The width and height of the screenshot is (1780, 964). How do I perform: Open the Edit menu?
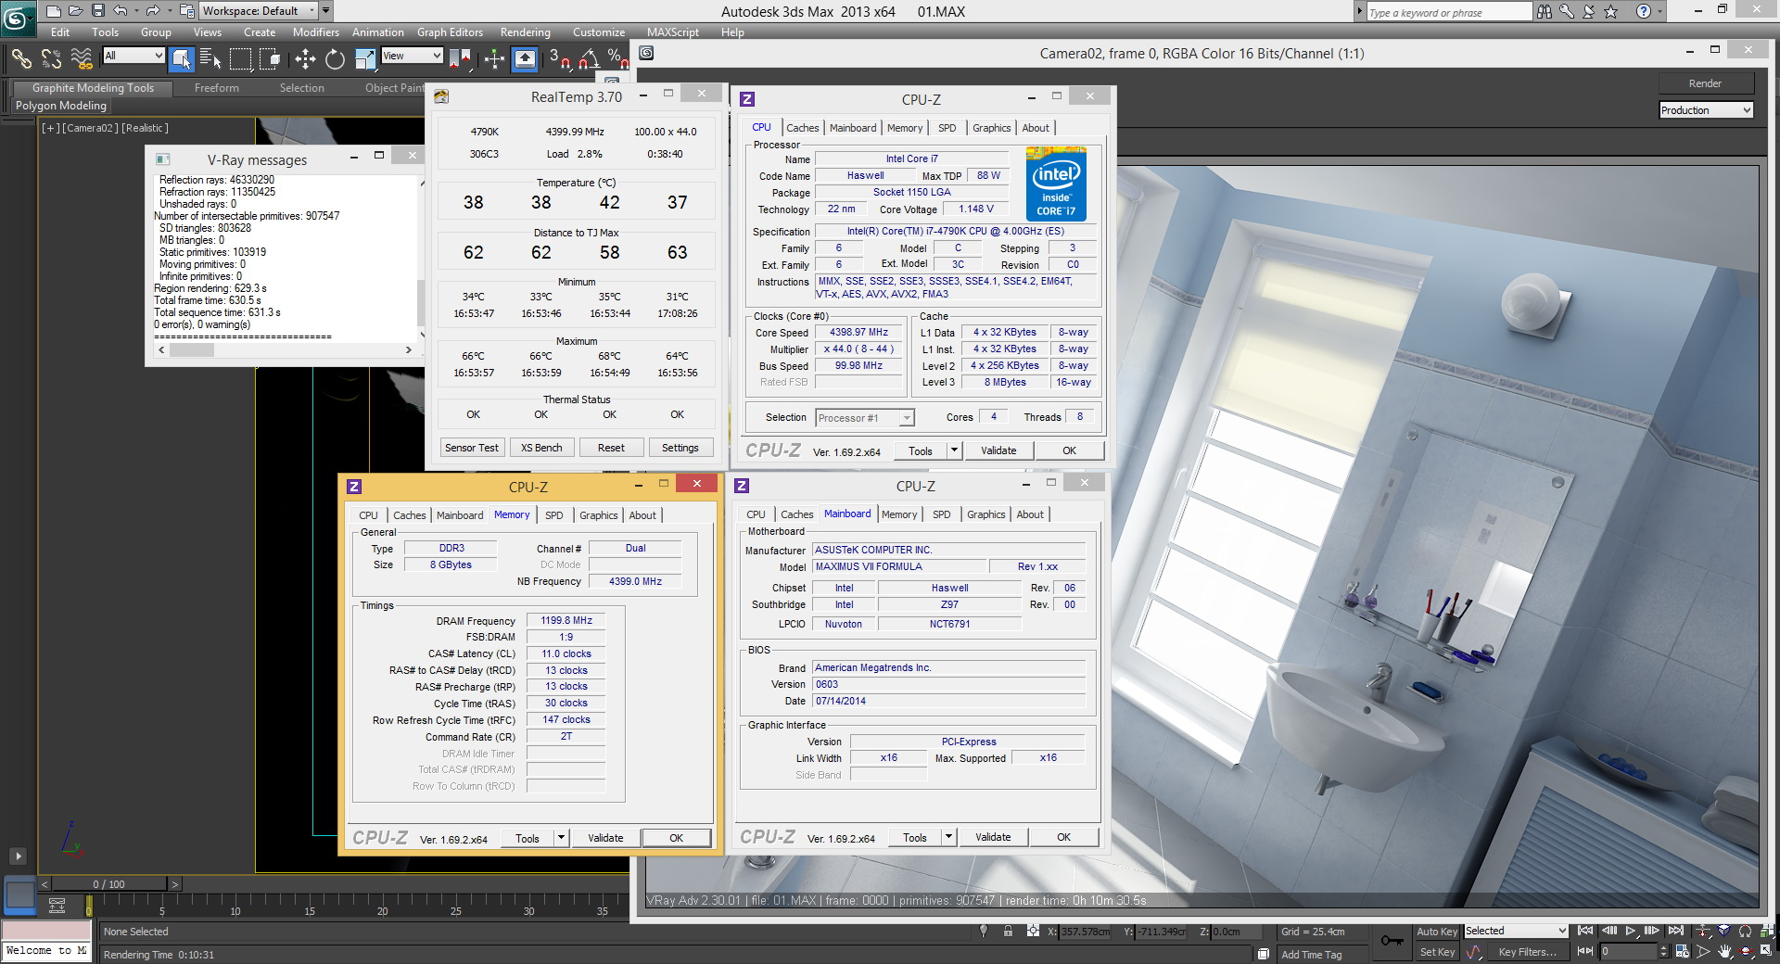[60, 32]
